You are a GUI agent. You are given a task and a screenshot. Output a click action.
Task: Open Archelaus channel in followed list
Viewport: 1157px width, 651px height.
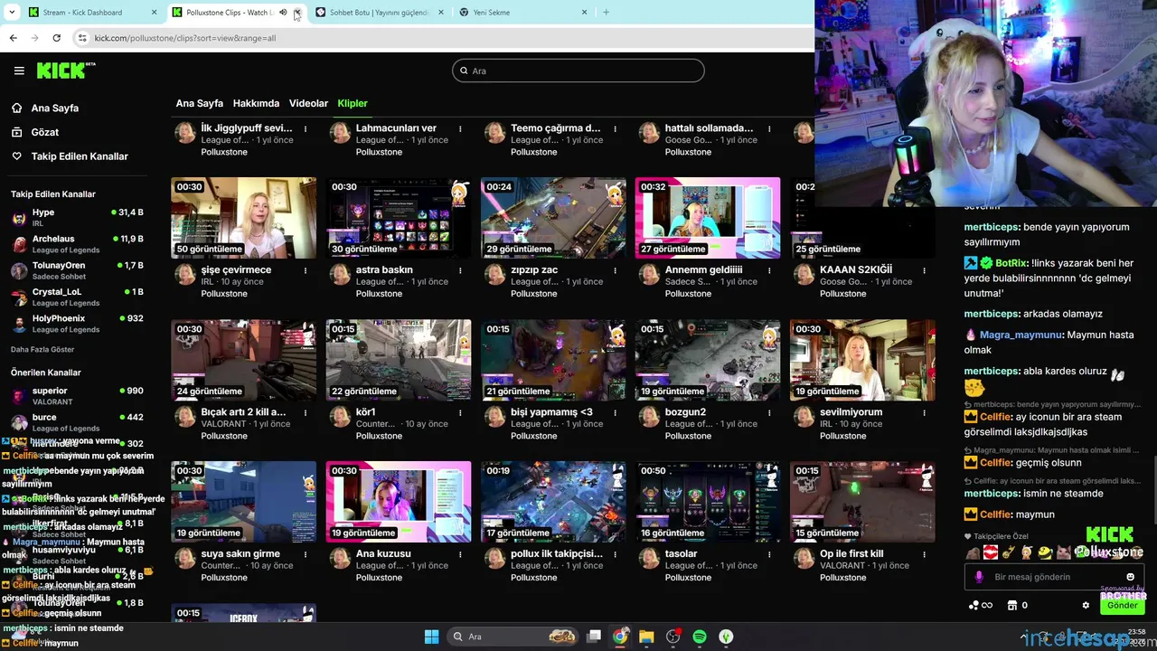click(77, 244)
